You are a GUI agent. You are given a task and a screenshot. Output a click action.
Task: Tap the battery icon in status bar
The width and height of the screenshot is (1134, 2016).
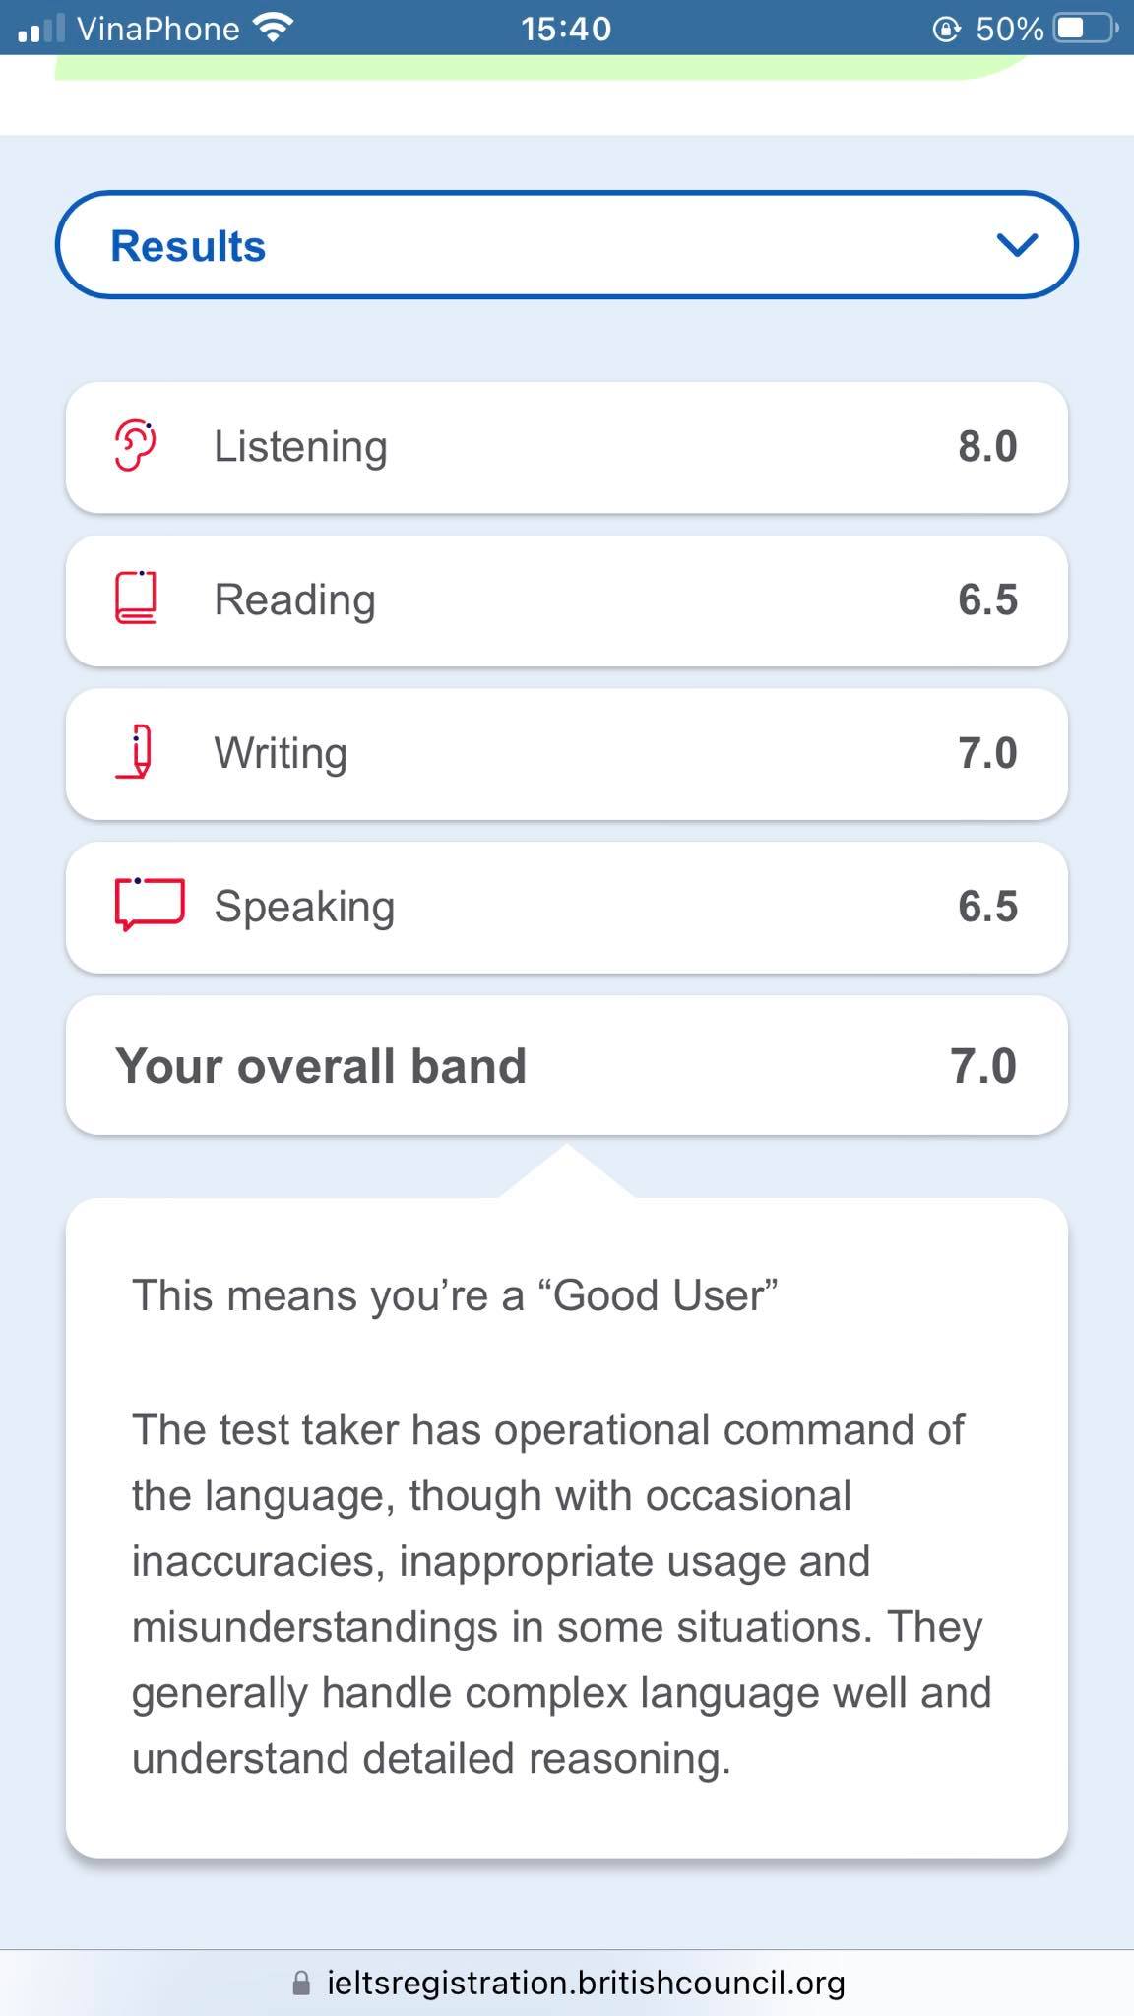[x=1084, y=29]
